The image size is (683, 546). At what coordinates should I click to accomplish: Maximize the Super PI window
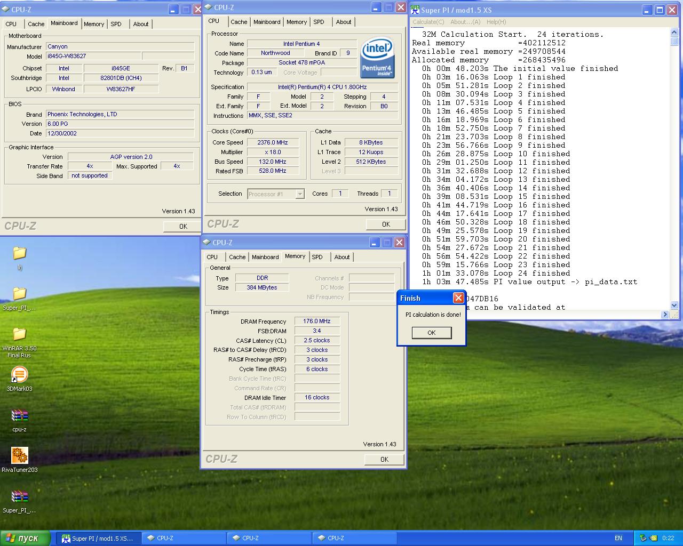point(660,10)
